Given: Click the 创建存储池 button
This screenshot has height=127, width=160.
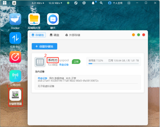Looking at the screenshot, I should (45, 46).
